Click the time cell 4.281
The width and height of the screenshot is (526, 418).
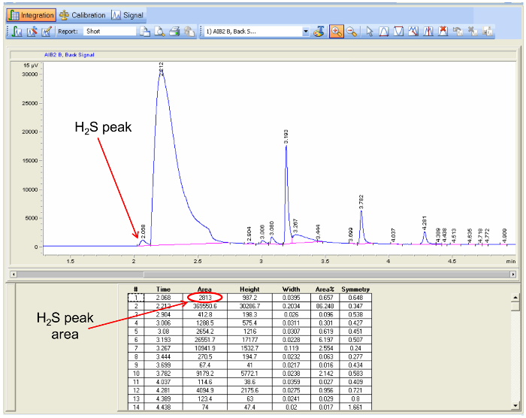point(163,390)
